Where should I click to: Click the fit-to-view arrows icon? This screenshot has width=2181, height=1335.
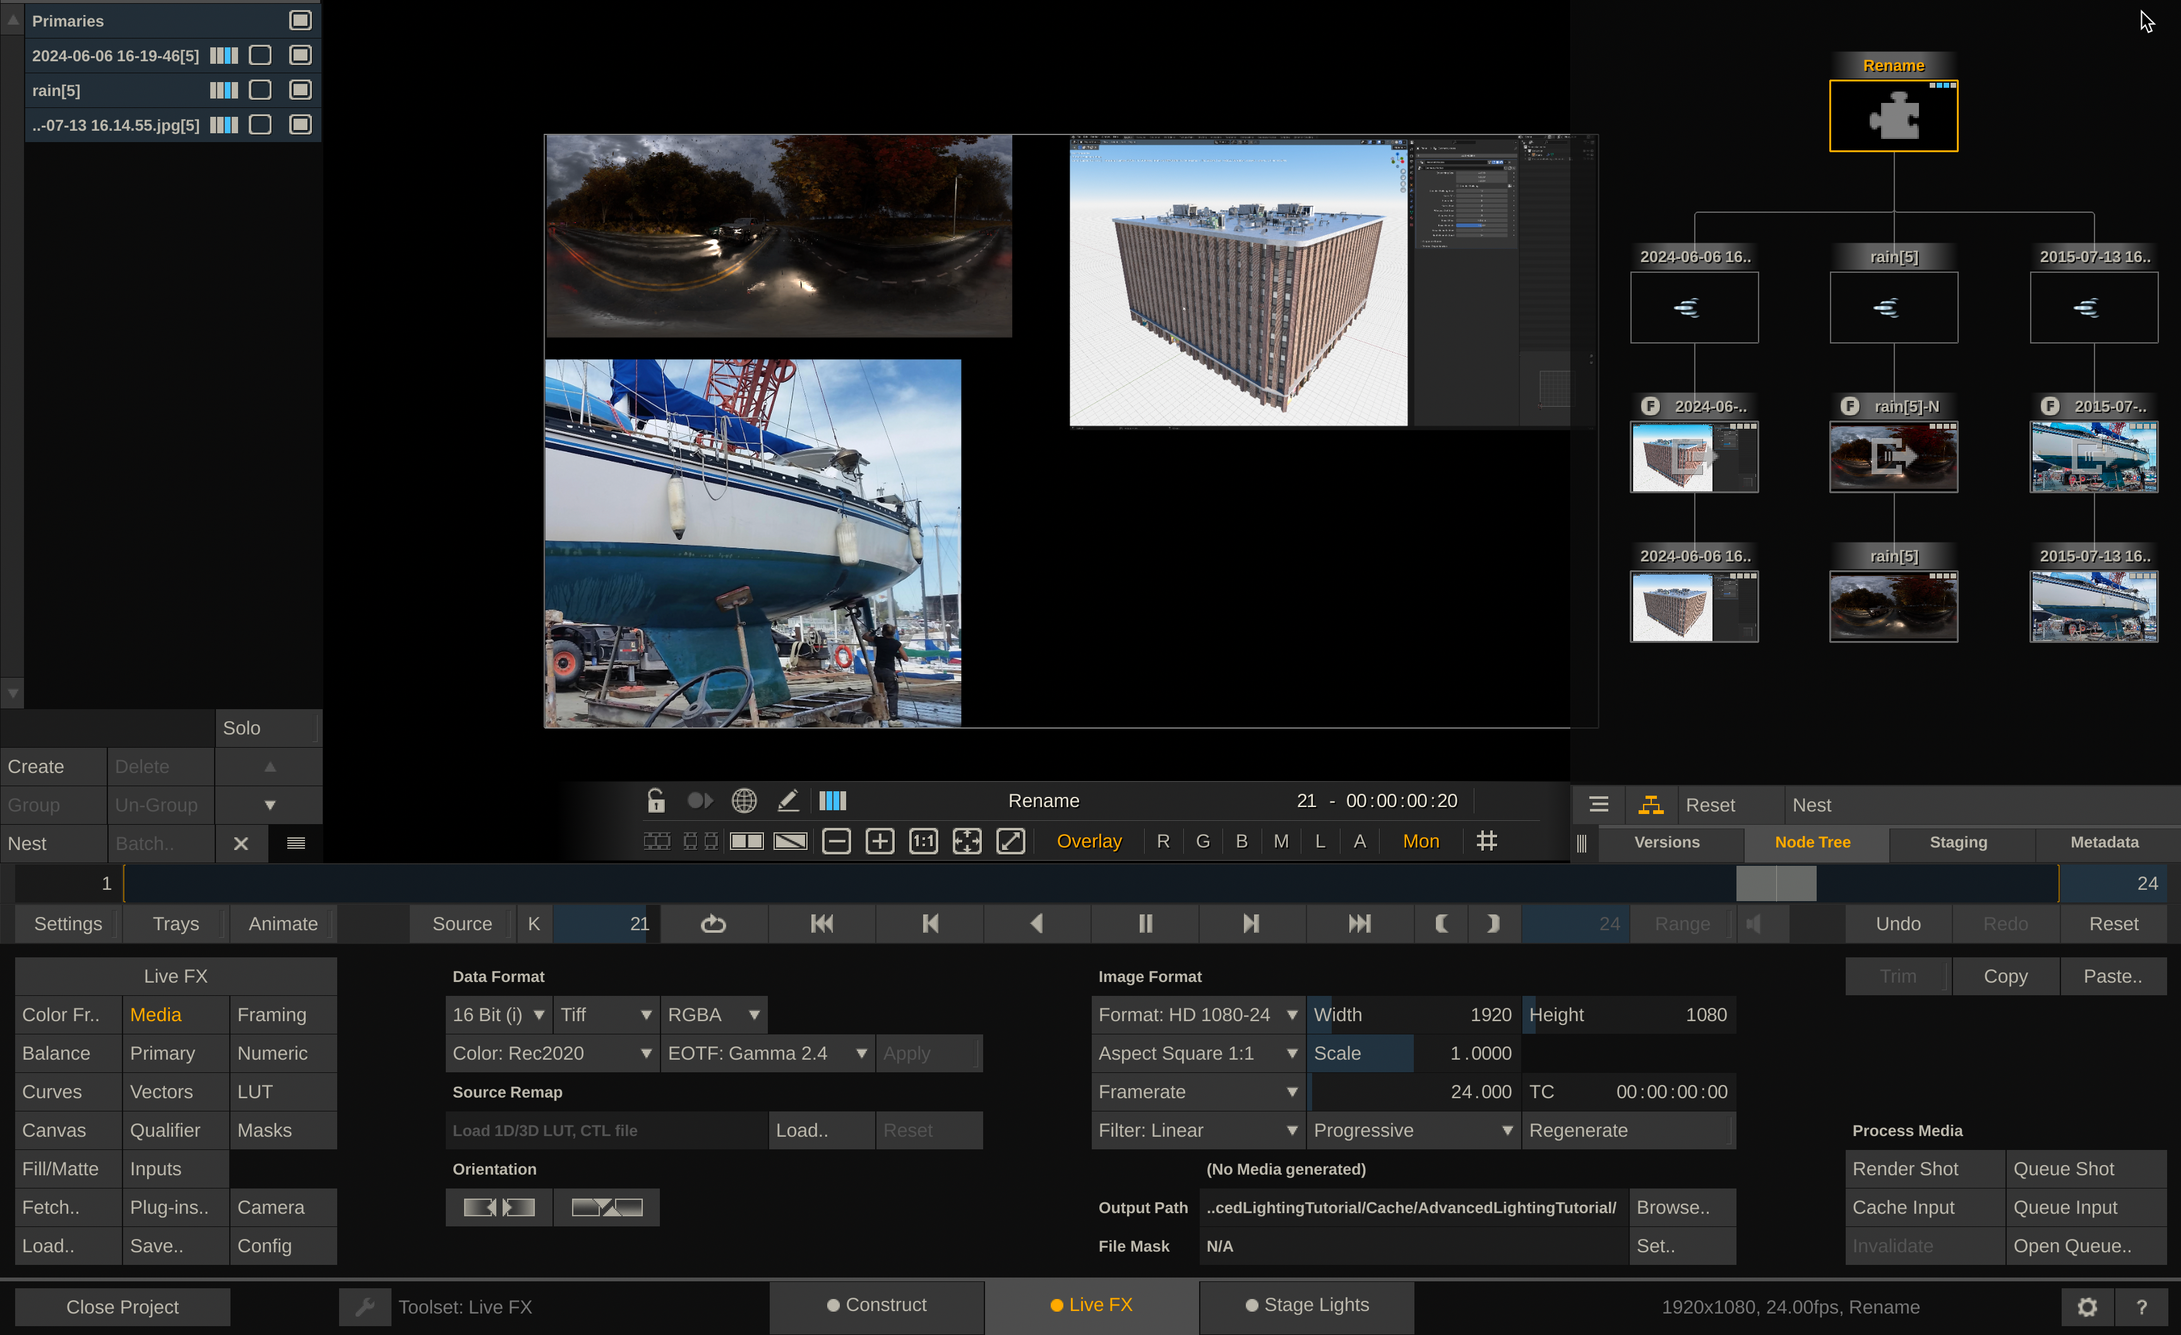click(x=967, y=841)
